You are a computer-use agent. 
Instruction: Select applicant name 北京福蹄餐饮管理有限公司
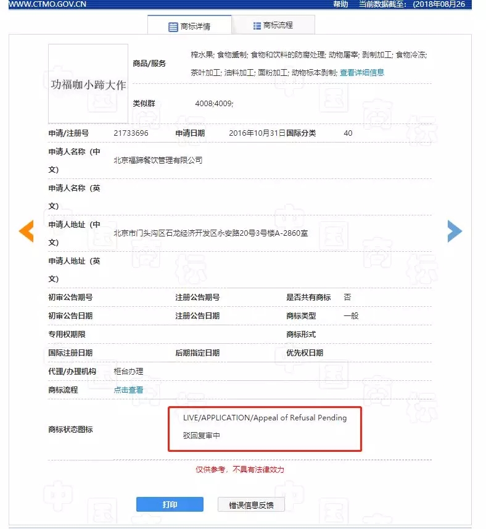coord(159,160)
